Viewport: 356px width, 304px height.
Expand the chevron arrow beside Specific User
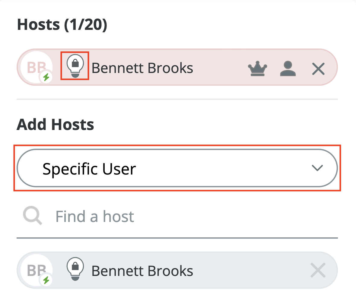tap(317, 168)
